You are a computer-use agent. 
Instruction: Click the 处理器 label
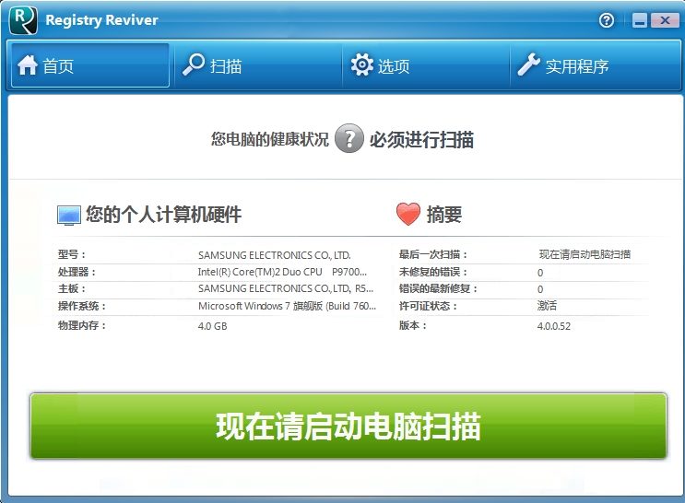tap(77, 272)
